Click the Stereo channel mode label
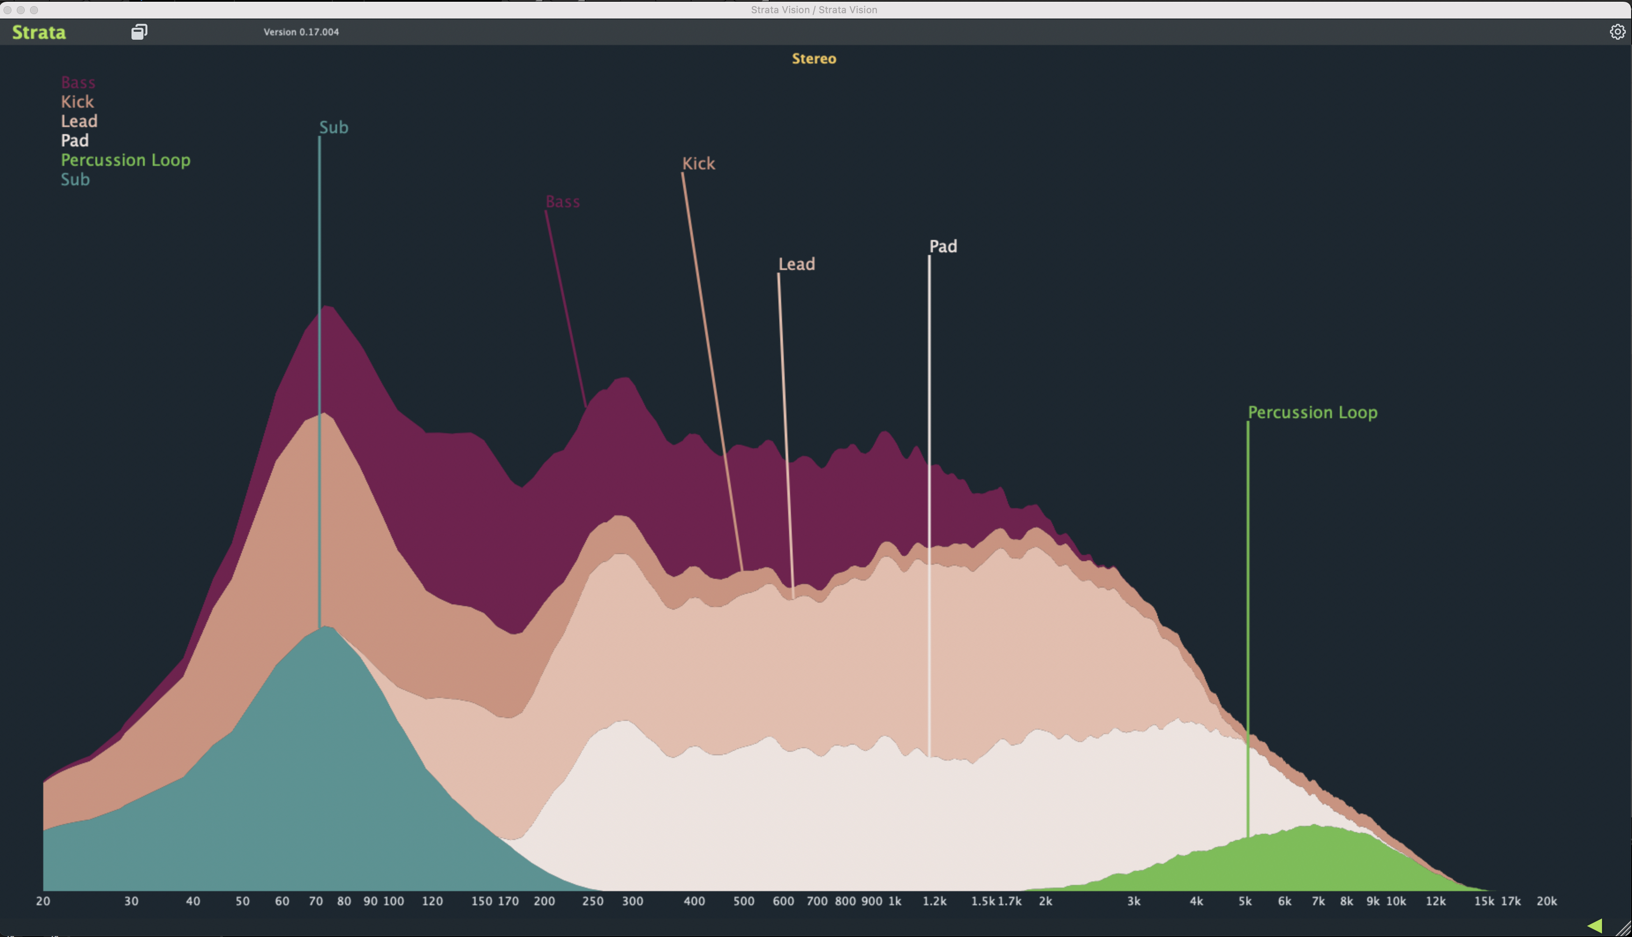Viewport: 1632px width, 937px height. [814, 59]
